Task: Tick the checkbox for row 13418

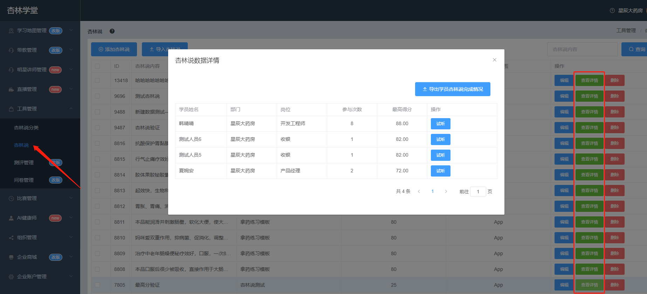Action: click(x=97, y=80)
